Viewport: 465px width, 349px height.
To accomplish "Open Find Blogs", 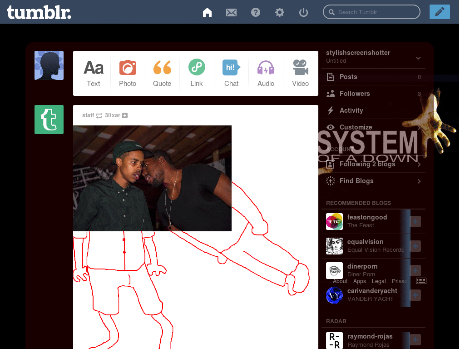I will (373, 181).
